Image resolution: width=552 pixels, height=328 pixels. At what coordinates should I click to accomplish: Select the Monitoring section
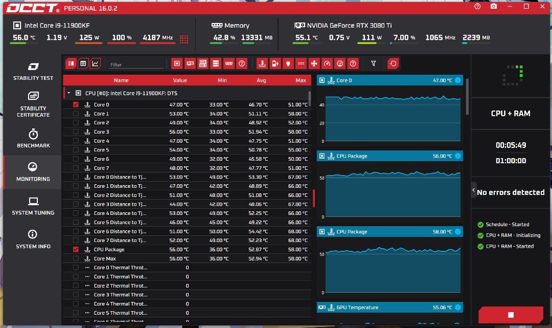(33, 172)
